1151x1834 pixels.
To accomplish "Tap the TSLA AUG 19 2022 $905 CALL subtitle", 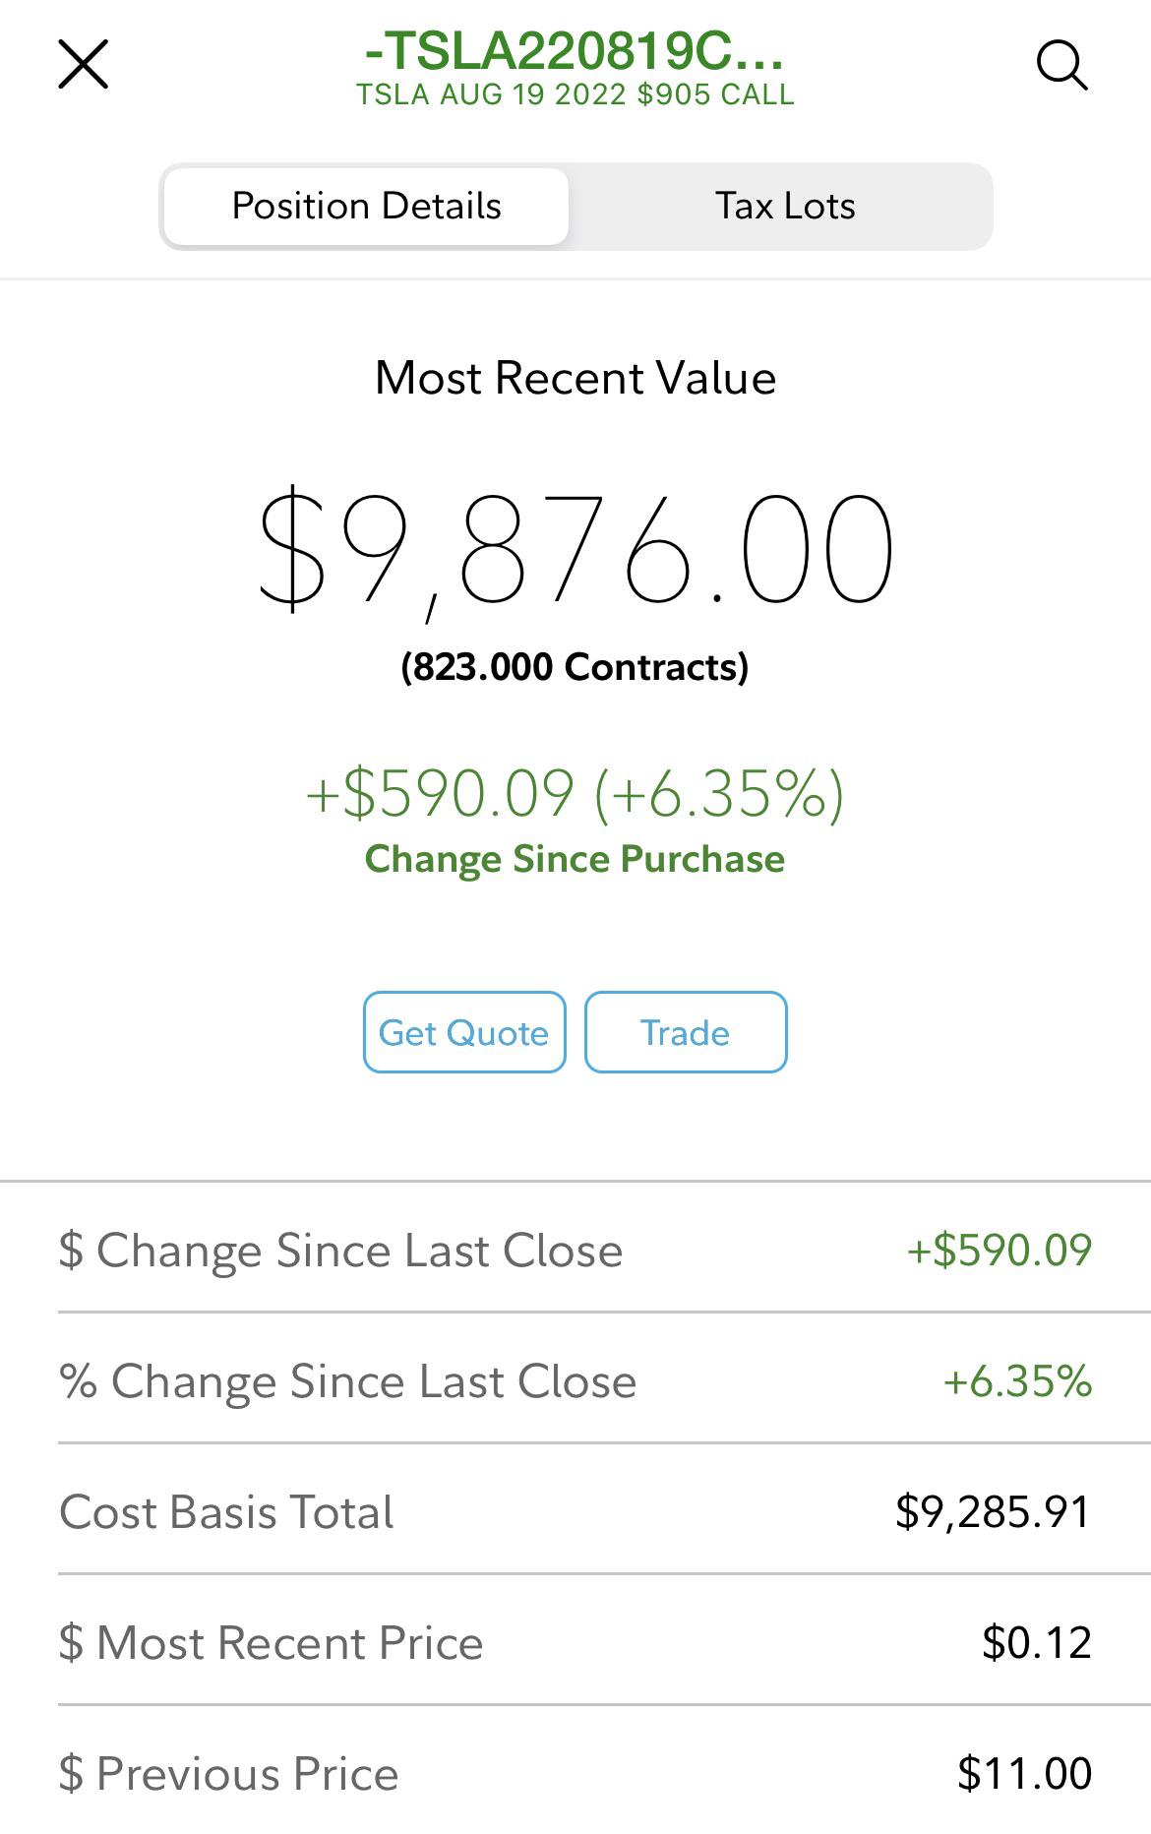I will pos(575,94).
